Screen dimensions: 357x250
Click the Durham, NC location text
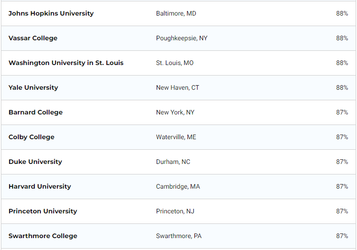coord(173,162)
